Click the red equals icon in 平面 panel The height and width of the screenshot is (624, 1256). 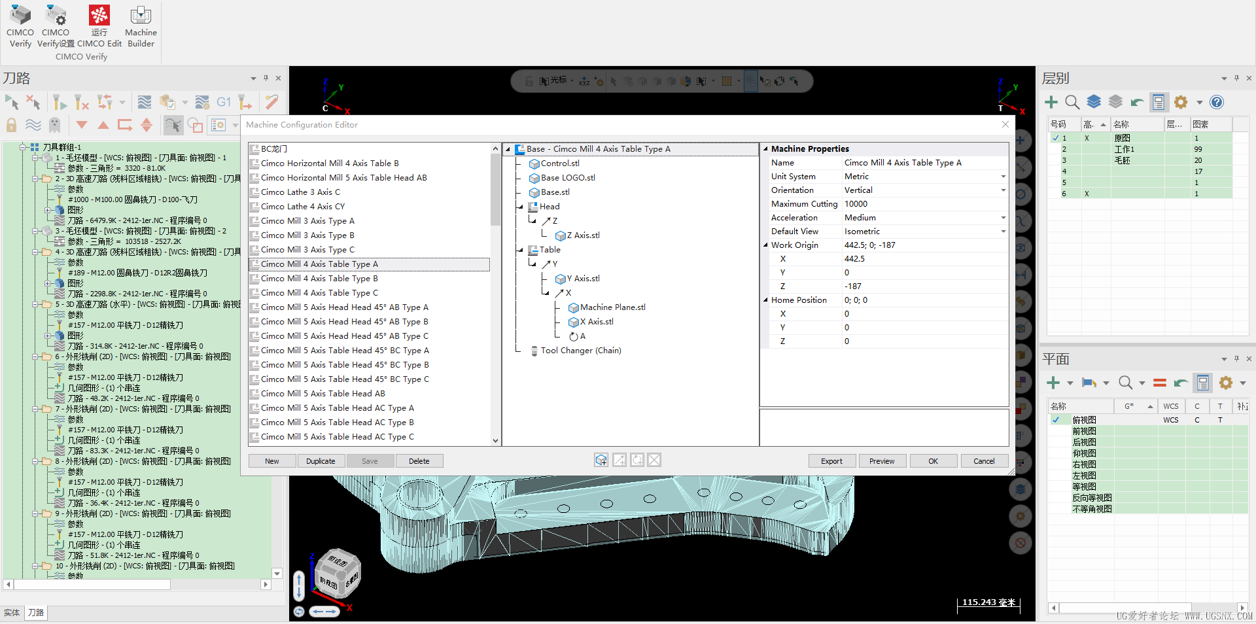pyautogui.click(x=1160, y=383)
